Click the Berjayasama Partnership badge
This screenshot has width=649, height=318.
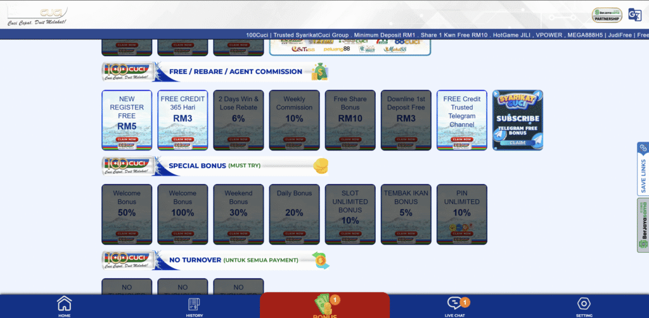607,15
